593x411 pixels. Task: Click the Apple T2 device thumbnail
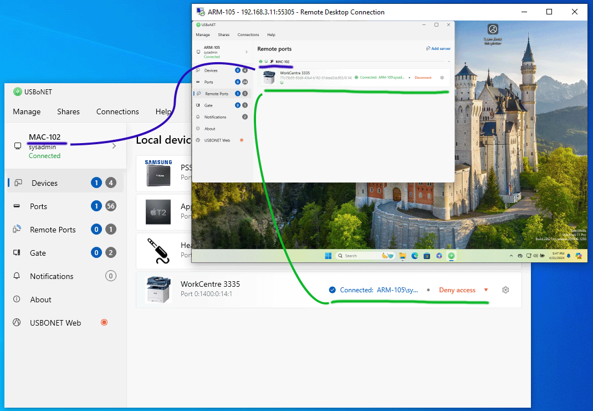point(159,212)
